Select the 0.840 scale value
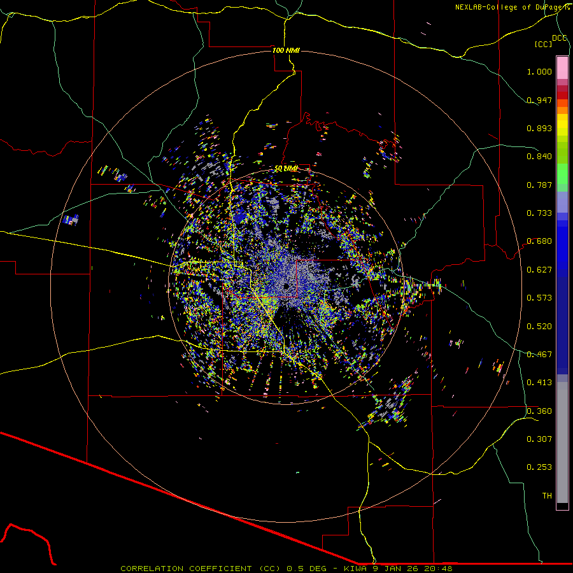Screen dimensions: 573x573 539,157
